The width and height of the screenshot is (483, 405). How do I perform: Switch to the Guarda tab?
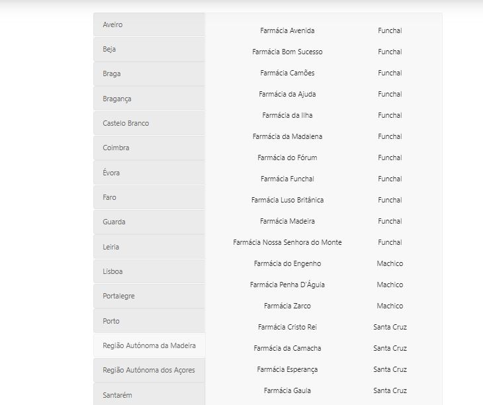pyautogui.click(x=149, y=222)
